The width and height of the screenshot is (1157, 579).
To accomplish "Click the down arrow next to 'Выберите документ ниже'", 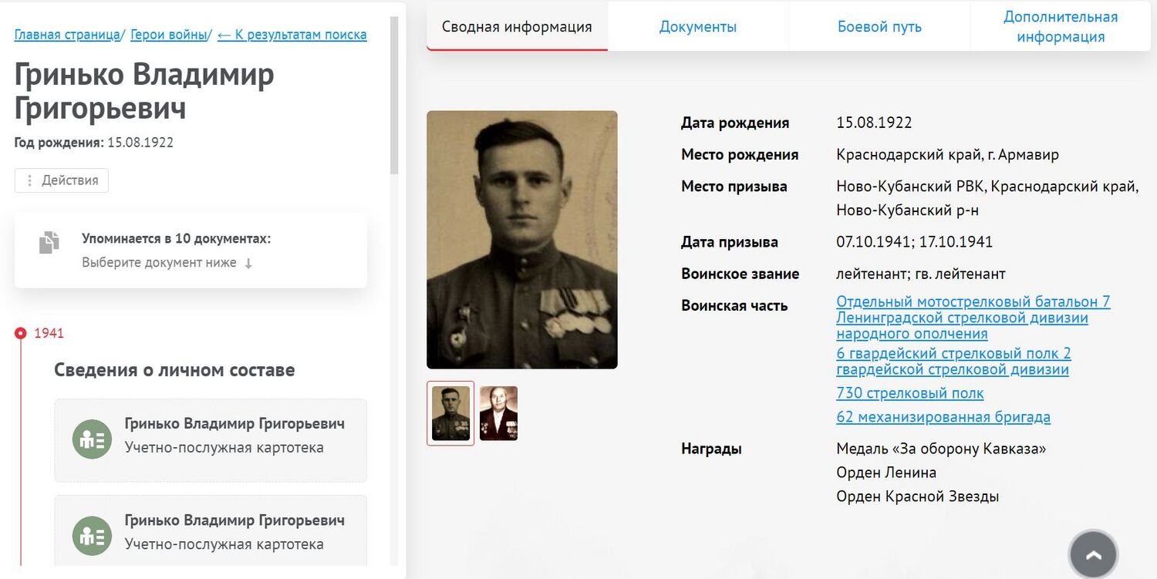I will click(248, 263).
